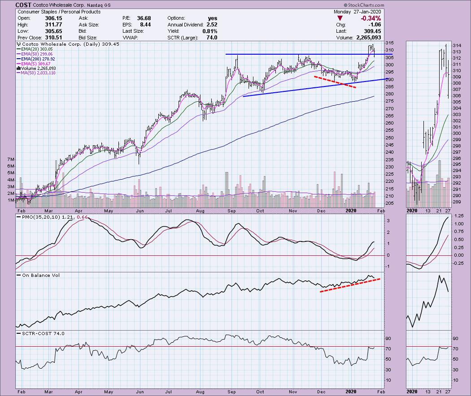Click the EPS value 8.44

pos(145,25)
